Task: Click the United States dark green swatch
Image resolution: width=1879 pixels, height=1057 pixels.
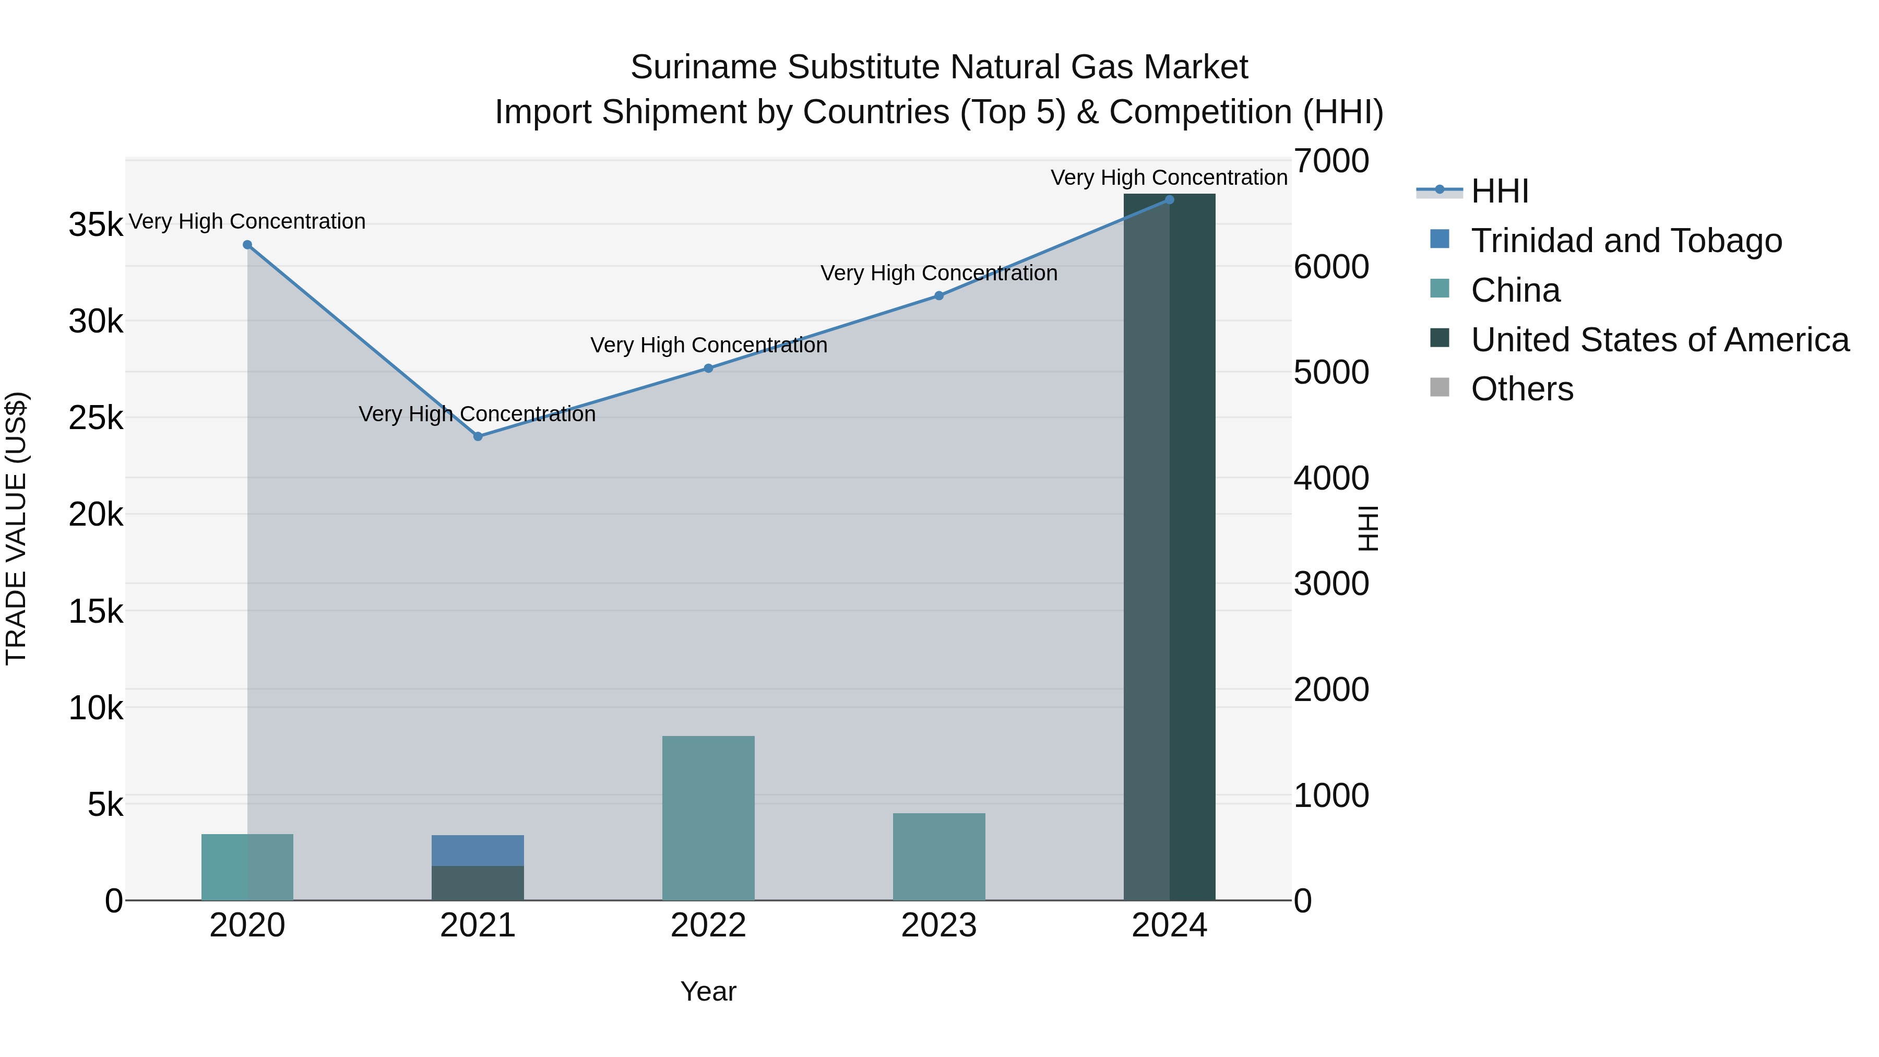Action: [x=1440, y=338]
